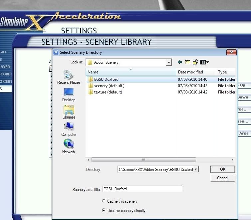The width and height of the screenshot is (251, 220).
Task: Select the texture (default) folder icon
Action: [x=91, y=92]
